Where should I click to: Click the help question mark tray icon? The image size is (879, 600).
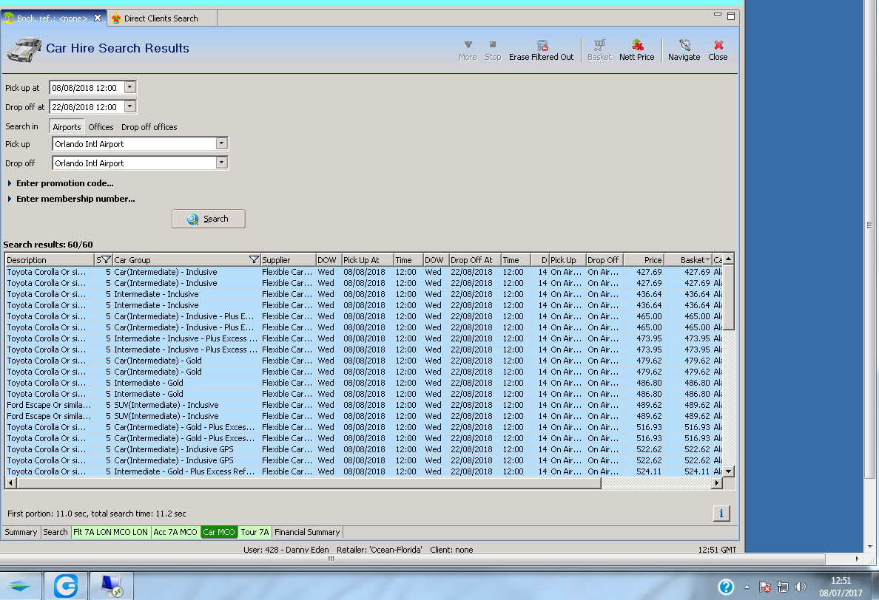click(x=726, y=587)
